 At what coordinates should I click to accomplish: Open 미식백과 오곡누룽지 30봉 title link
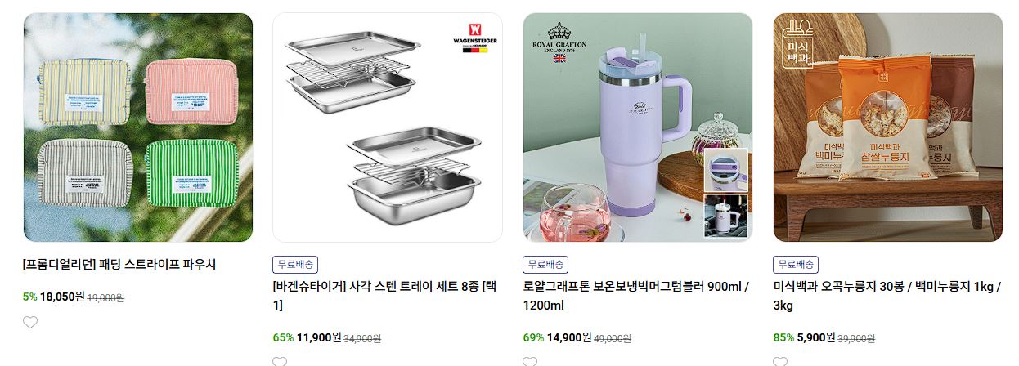click(x=887, y=296)
